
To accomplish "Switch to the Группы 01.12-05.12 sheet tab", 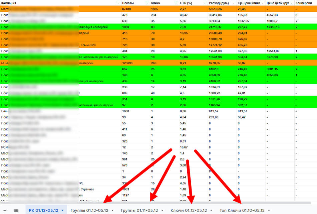I will click(x=89, y=210).
